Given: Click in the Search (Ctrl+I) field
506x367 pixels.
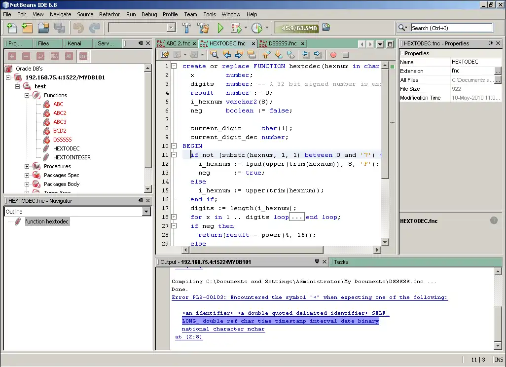Looking at the screenshot, I should pos(451,28).
